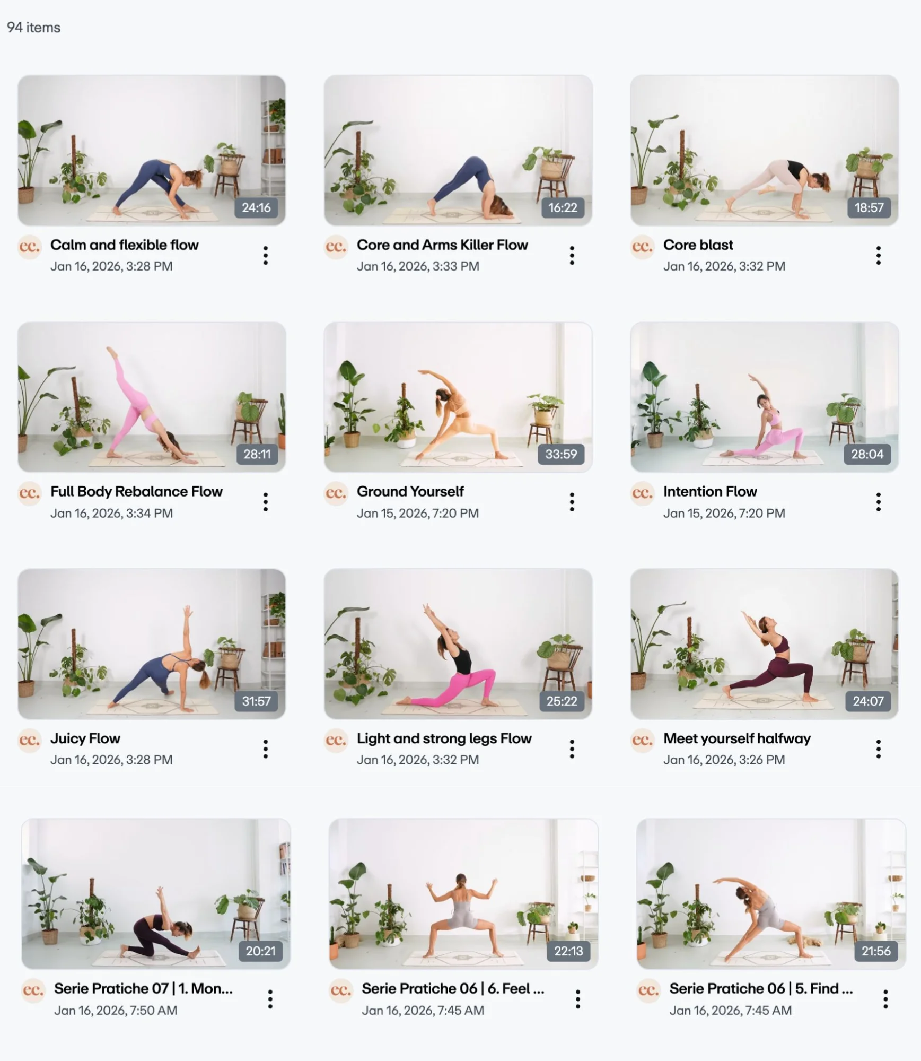Expand options for Serie Pratiche 06 | 5. Find
Screen dimensions: 921x1061
(x=885, y=999)
